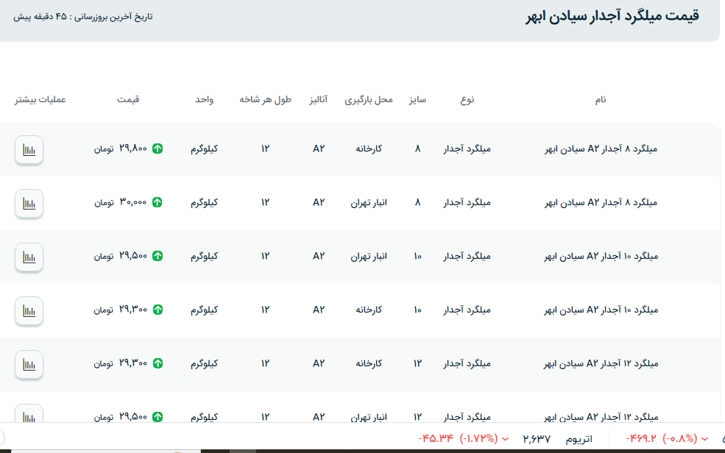Expand chevron next to -0.8% ticker change
Image resolution: width=725 pixels, height=453 pixels.
coord(704,439)
